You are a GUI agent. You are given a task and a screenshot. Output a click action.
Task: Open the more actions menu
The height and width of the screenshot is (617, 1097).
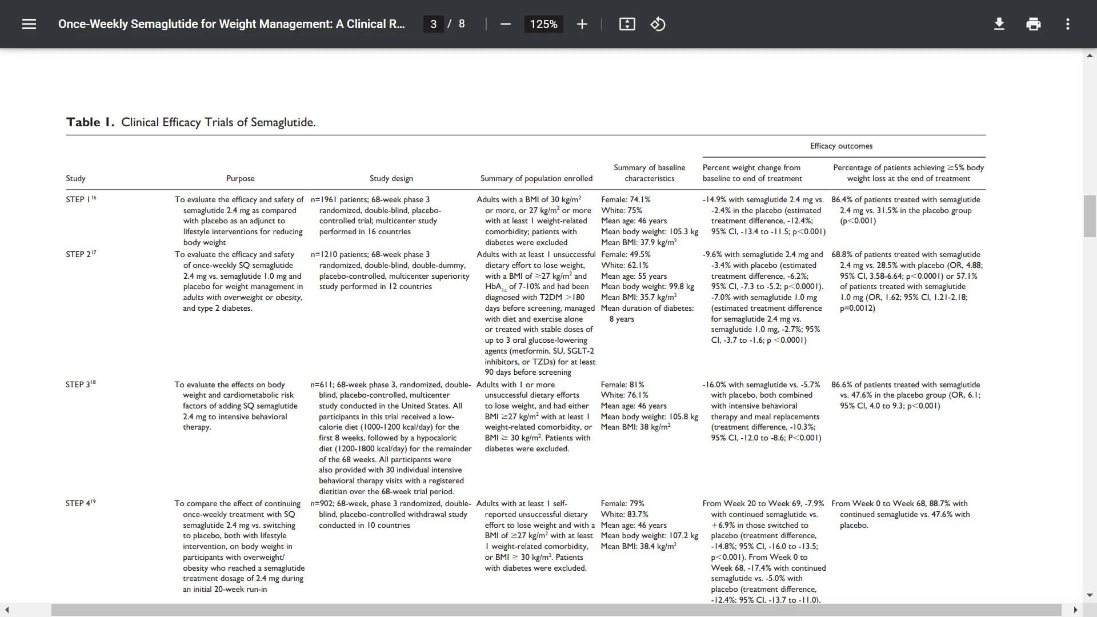point(1067,24)
